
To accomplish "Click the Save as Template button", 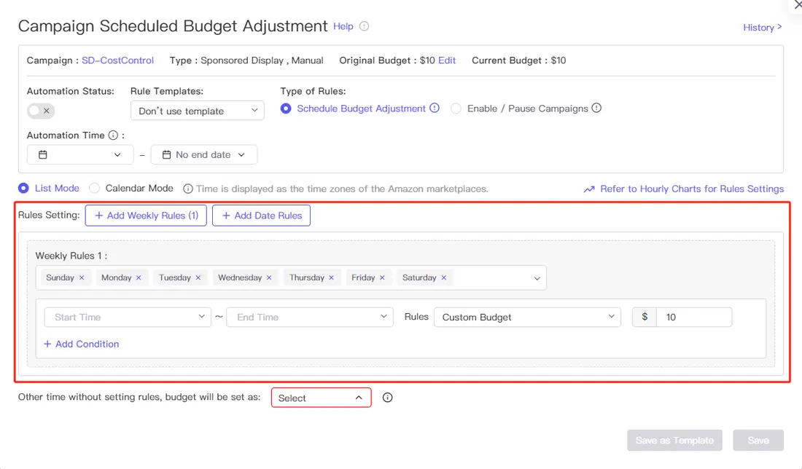I will click(674, 441).
